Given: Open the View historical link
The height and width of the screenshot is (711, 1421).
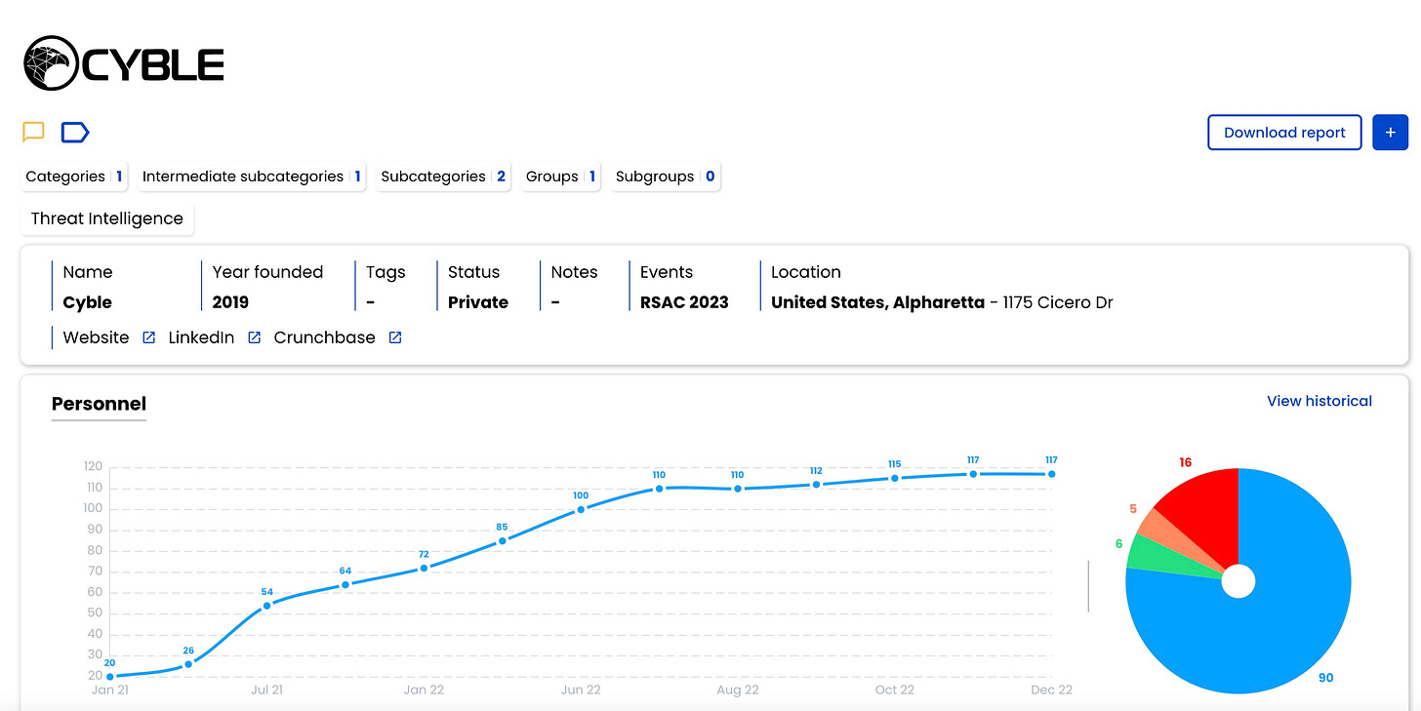Looking at the screenshot, I should 1319,401.
